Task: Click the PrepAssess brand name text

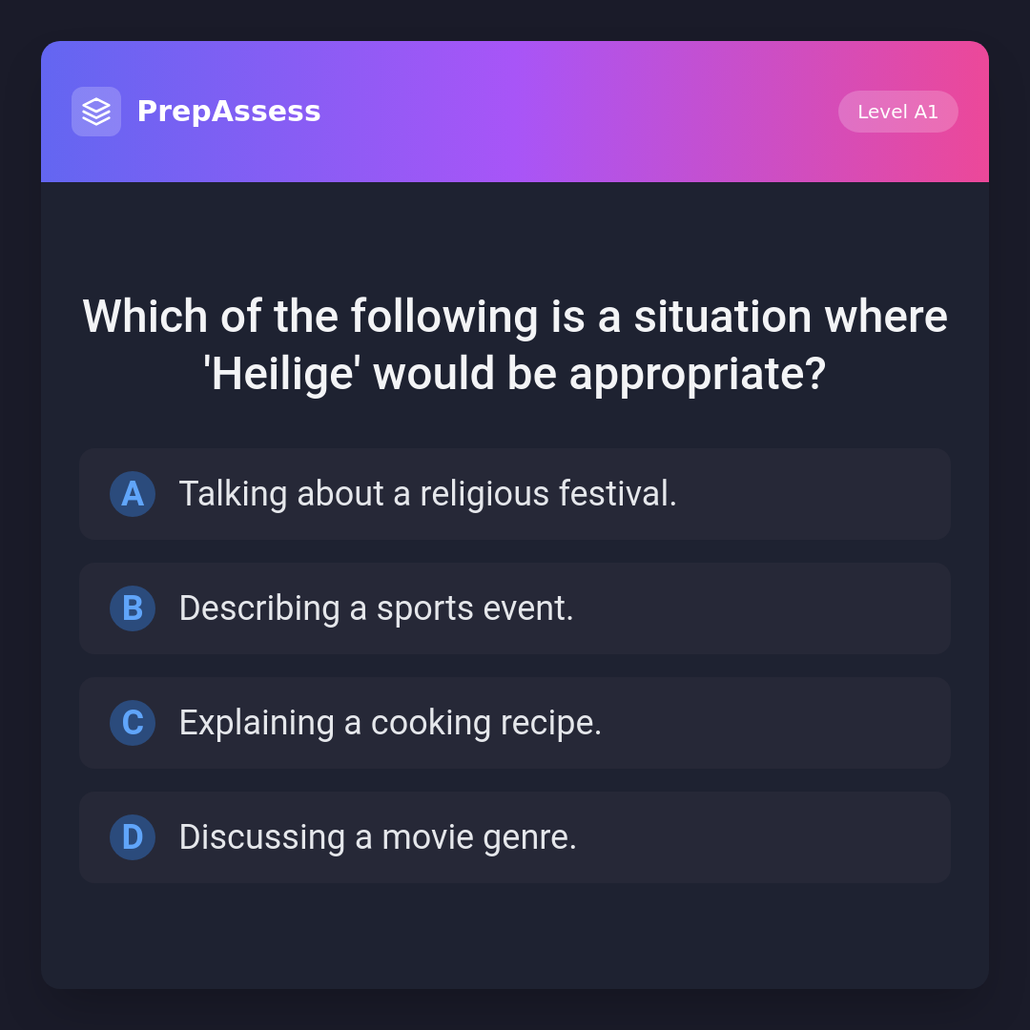Action: coord(229,112)
